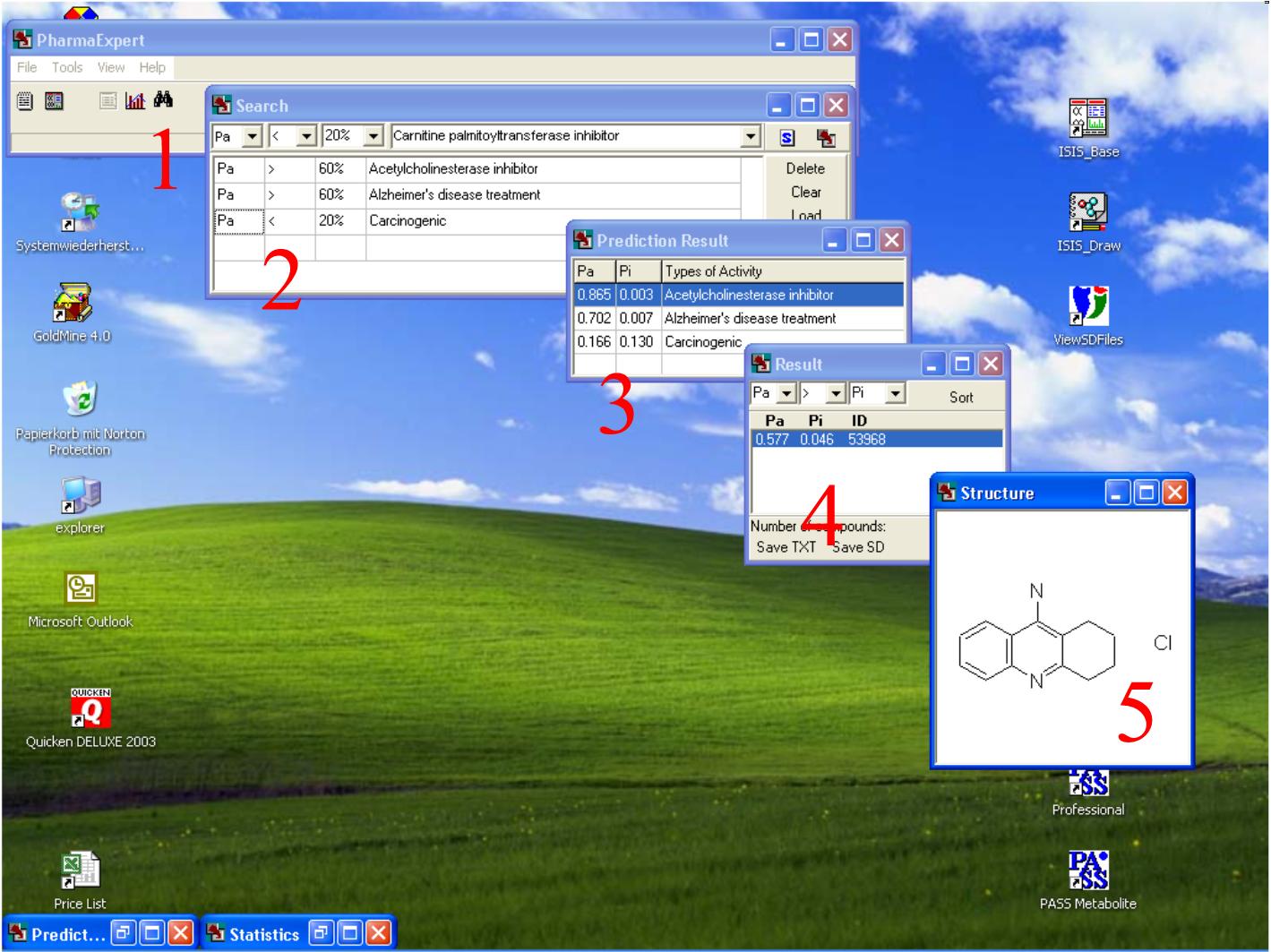
Task: Open Microsoft Outlook desktop shortcut
Action: (80, 600)
